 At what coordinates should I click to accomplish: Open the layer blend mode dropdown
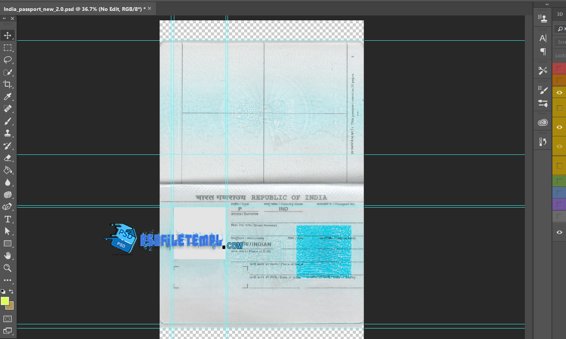[560, 42]
